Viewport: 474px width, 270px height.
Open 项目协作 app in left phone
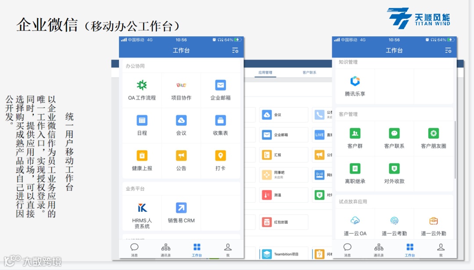(x=181, y=90)
